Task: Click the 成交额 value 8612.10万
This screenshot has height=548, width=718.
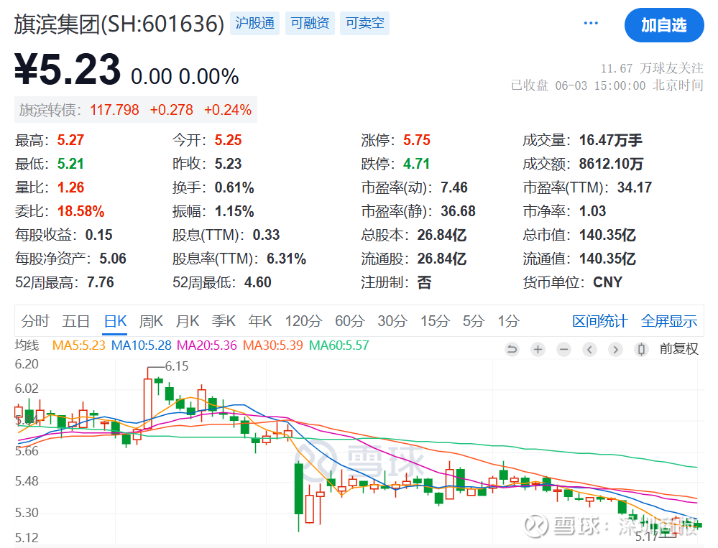Action: [611, 164]
